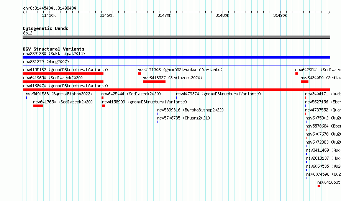This screenshot has height=201, width=341.
Task: Select nsv4171306 (gnomADStructuralVariants) label
Action: 180,70
